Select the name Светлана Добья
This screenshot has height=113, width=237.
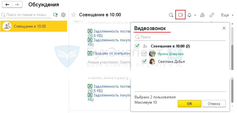coord(171,61)
